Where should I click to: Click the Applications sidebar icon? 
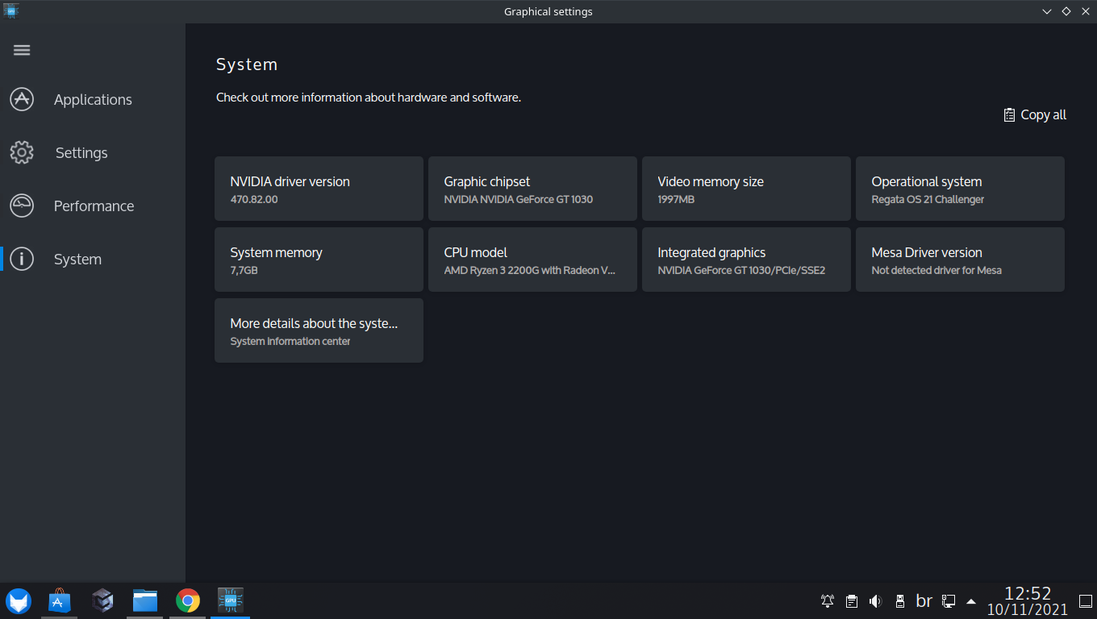pyautogui.click(x=22, y=100)
